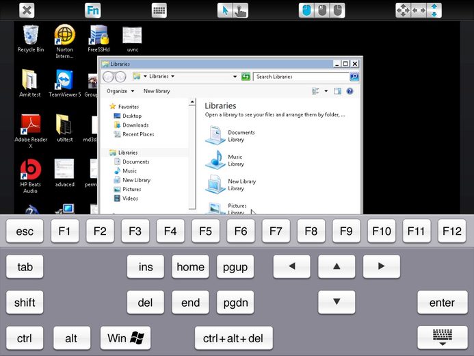
Task: Click the Forward button in Libraries window
Action: click(x=120, y=77)
